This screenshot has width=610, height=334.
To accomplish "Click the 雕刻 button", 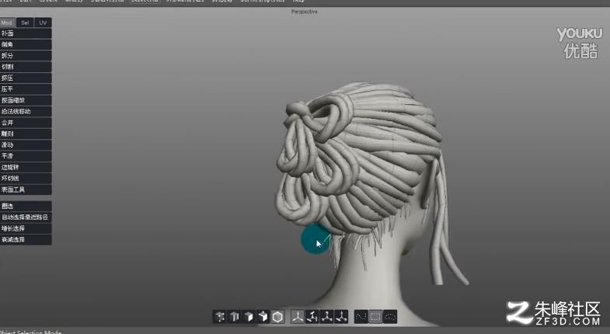I will point(26,134).
